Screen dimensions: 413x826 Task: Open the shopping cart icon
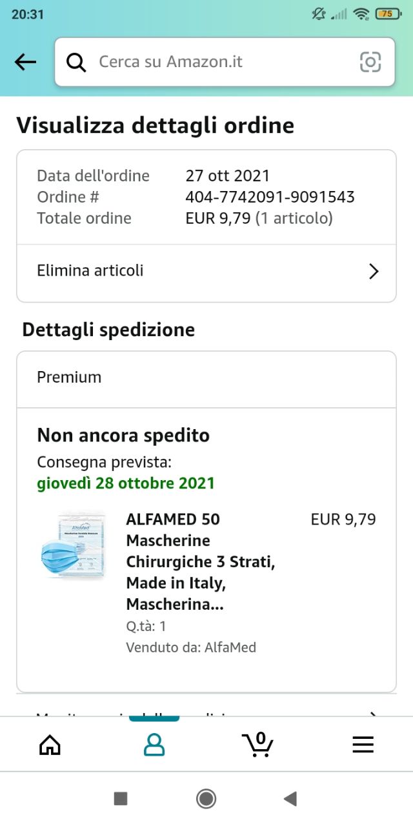258,744
